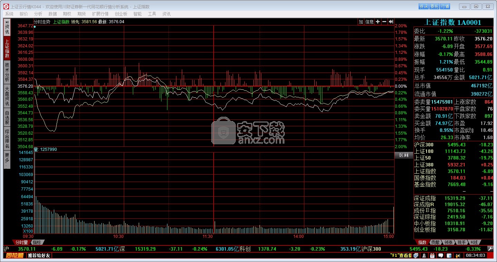Click the 上证指数 1A0001 panel title
Screen dimensions: 497x262
452,22
